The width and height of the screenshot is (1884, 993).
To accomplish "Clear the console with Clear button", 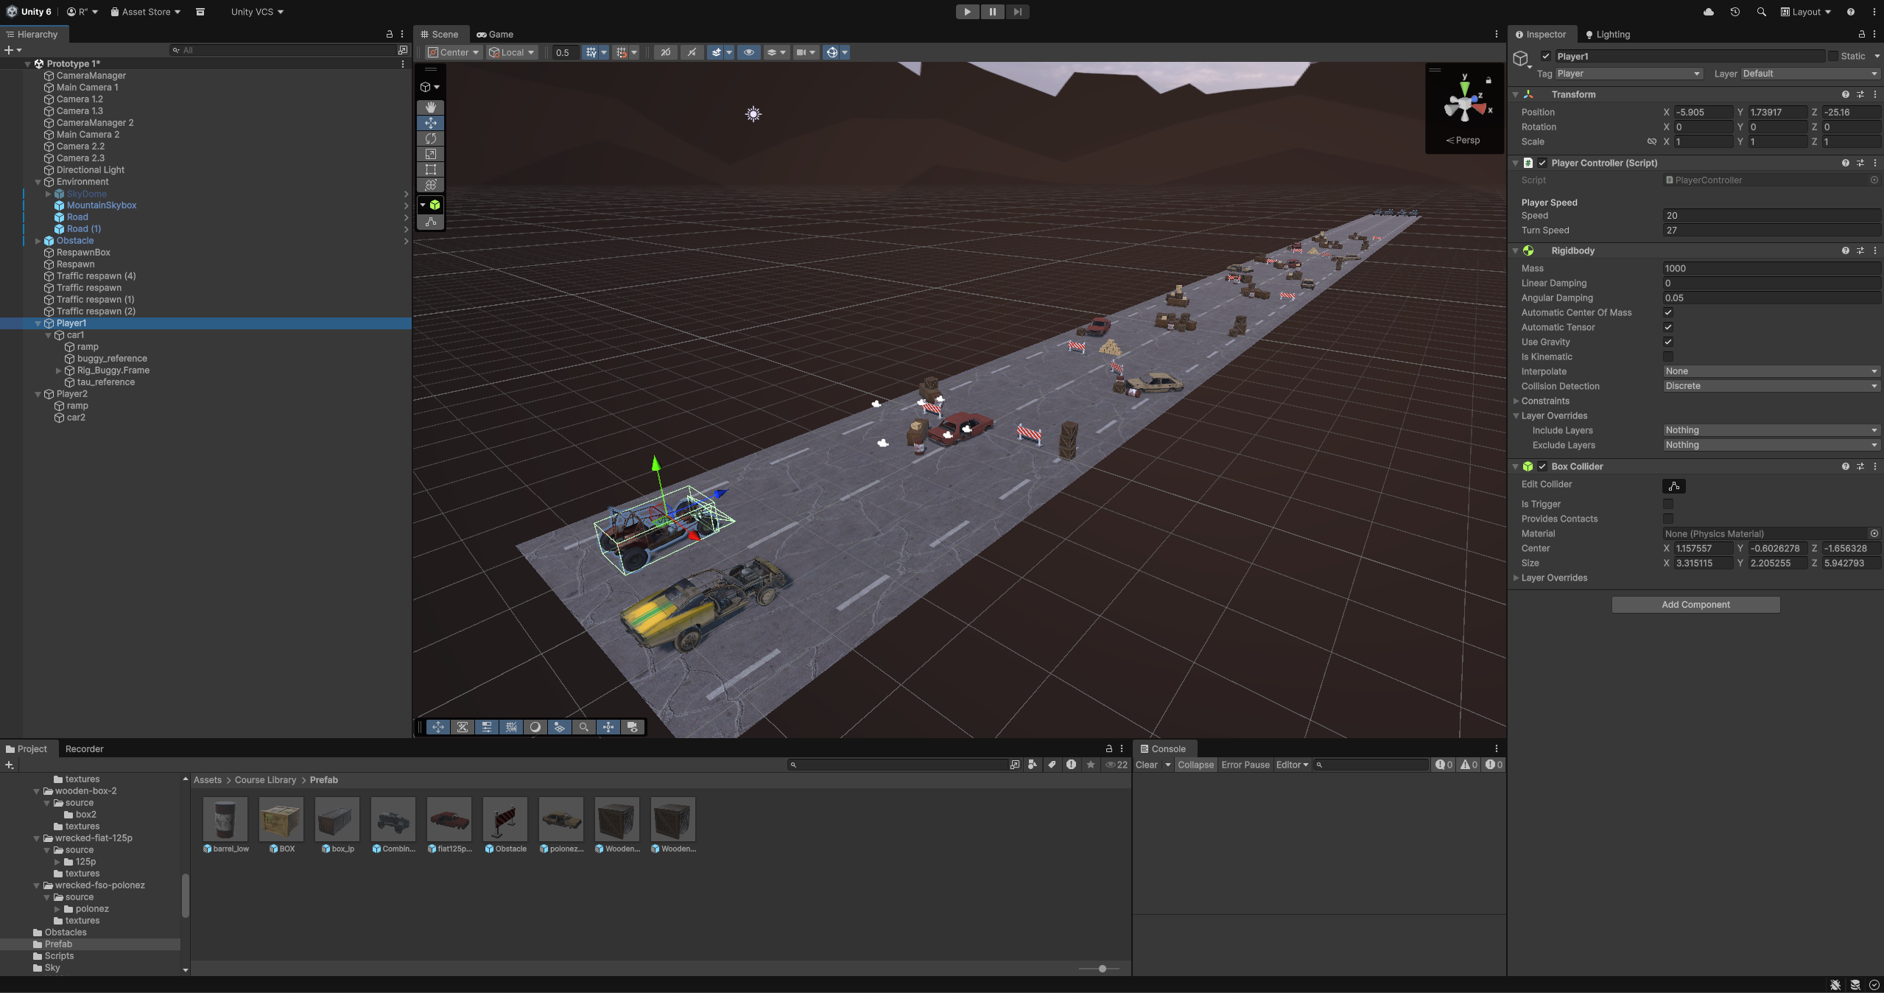I will [x=1146, y=765].
